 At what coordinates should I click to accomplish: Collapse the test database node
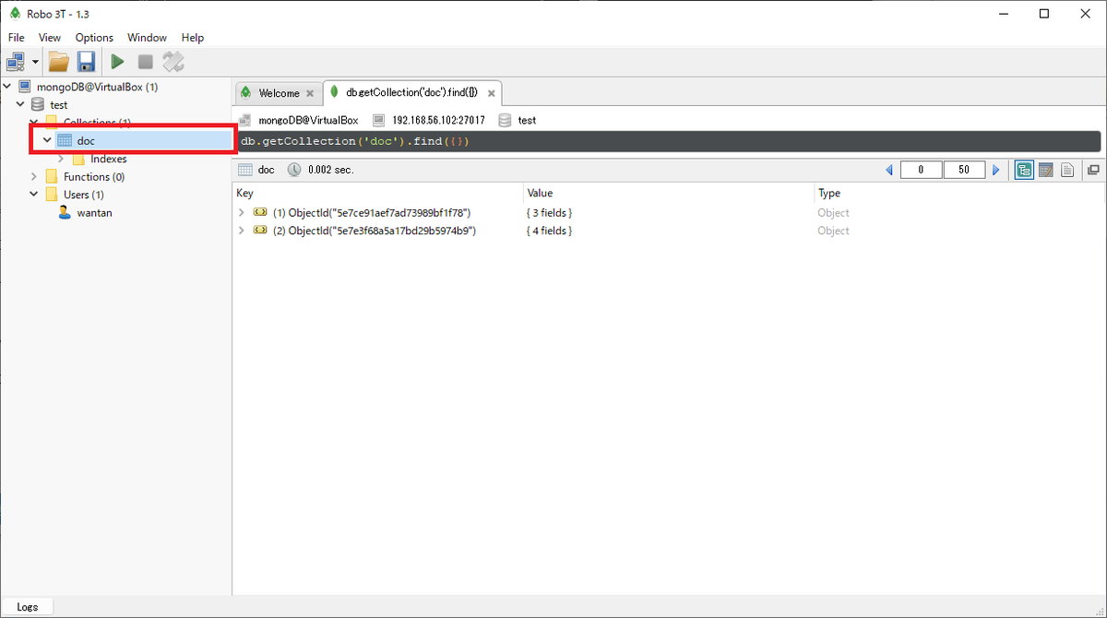(x=20, y=105)
